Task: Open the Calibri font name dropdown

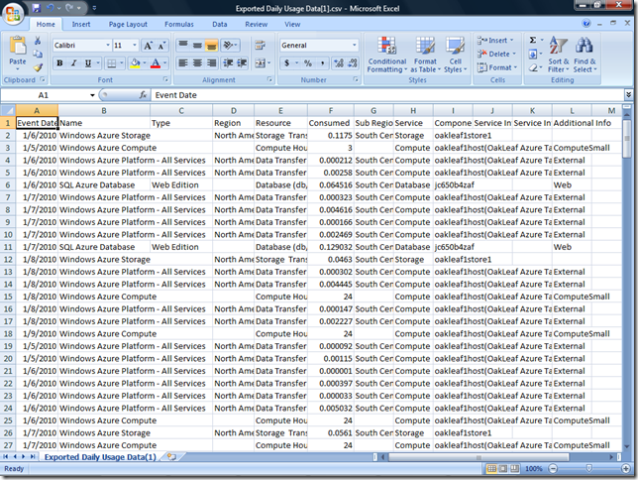Action: 108,46
